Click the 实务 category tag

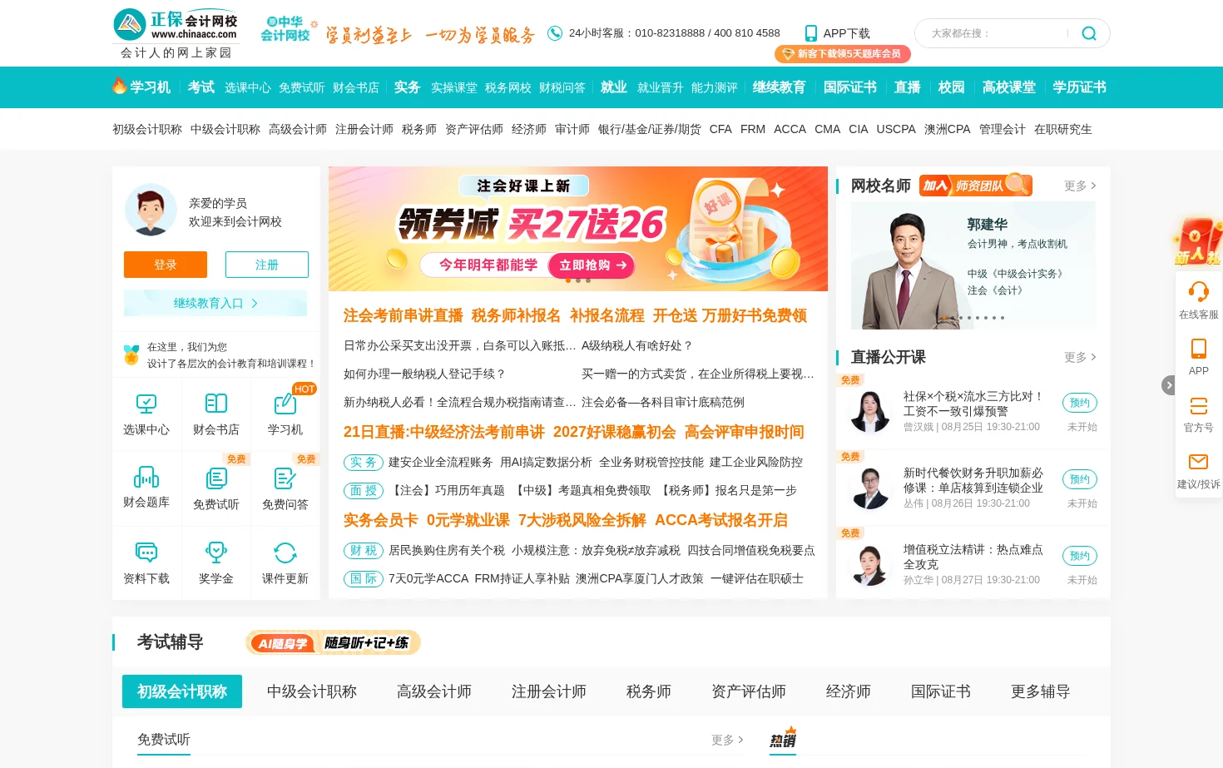tap(363, 462)
